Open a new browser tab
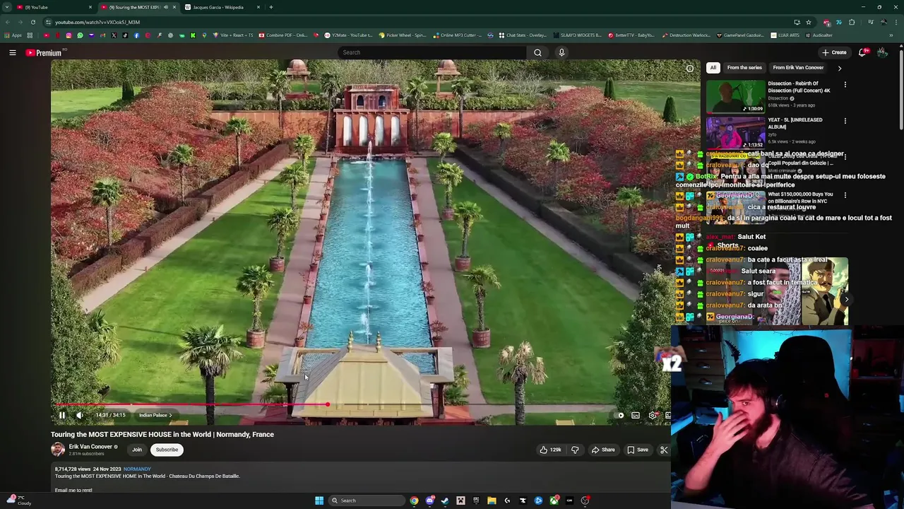 coord(271,7)
